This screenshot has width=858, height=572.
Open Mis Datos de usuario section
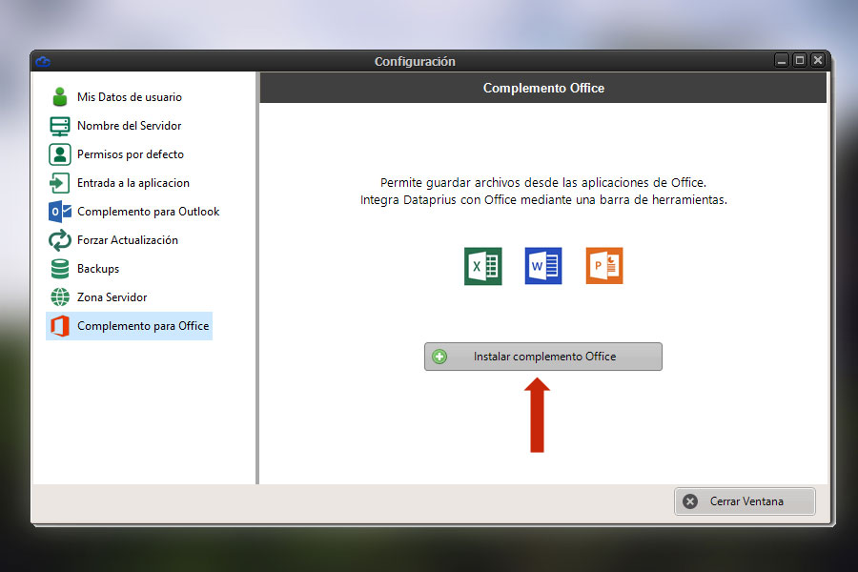point(129,97)
